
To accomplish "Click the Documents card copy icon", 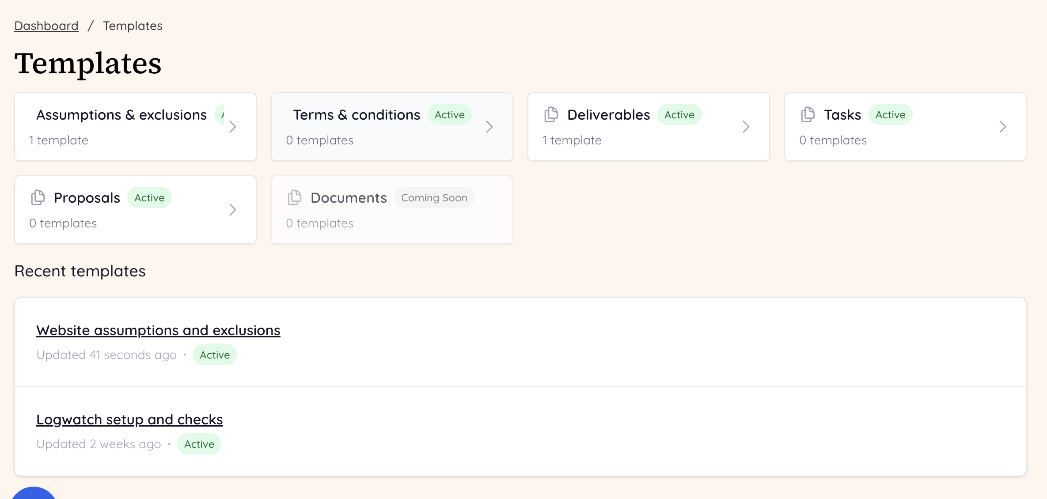I will coord(295,197).
